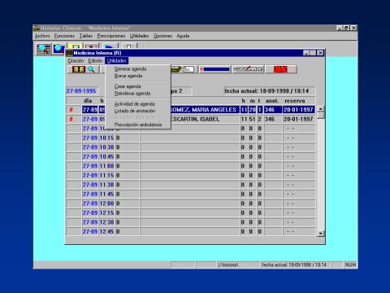Click the crossed-out text toolbar button

click(248, 69)
